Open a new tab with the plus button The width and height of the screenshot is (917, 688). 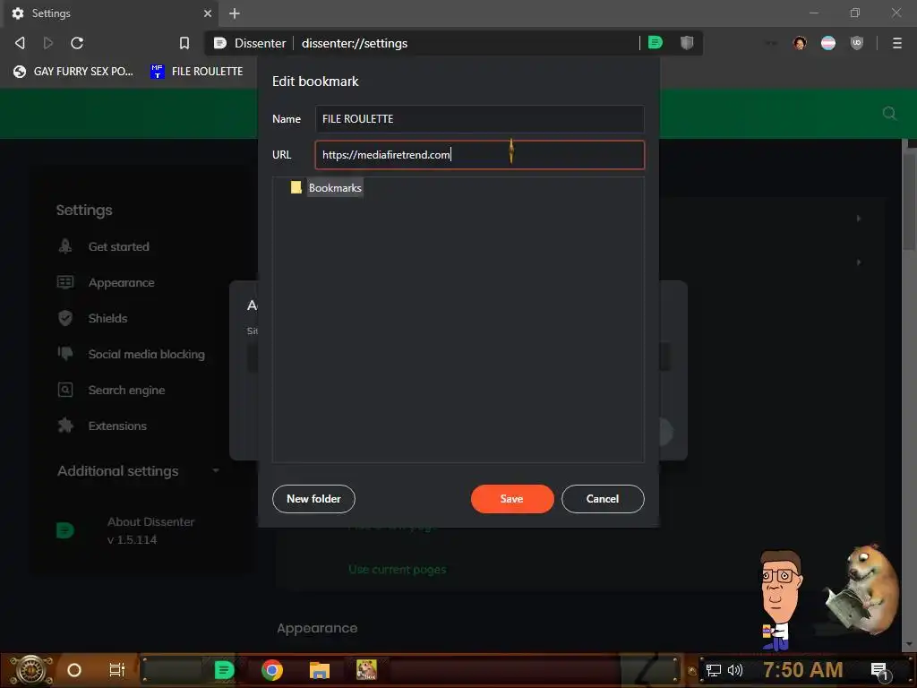click(235, 13)
